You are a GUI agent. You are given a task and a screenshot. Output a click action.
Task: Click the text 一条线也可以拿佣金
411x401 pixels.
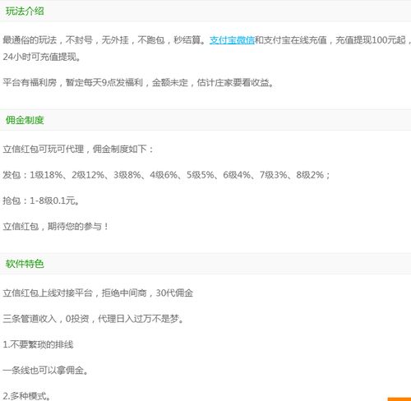tap(45, 371)
